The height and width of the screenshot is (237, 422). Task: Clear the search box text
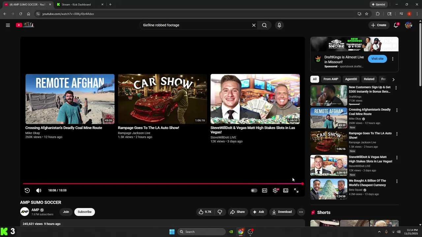[254, 25]
